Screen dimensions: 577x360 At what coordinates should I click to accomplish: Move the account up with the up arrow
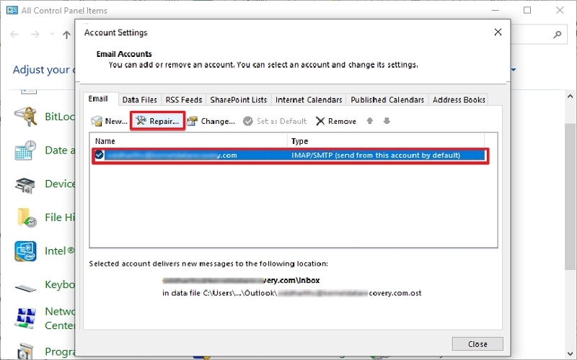click(x=370, y=121)
